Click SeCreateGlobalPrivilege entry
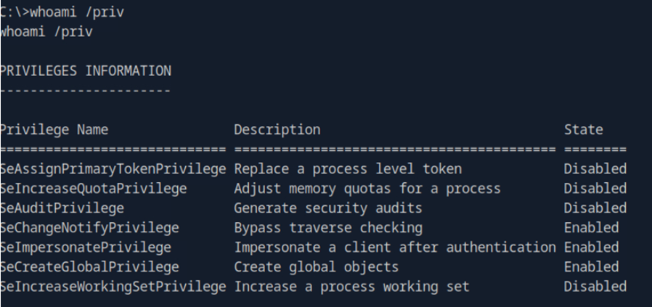 coord(89,267)
